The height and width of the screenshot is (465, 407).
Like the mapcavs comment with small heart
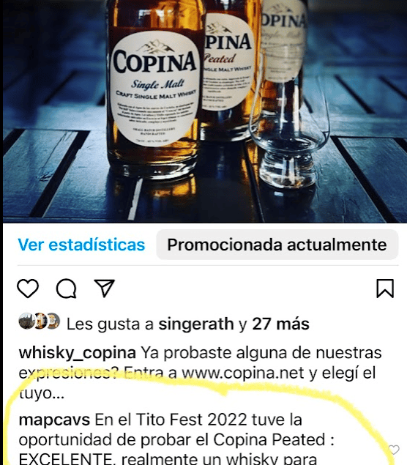[394, 450]
